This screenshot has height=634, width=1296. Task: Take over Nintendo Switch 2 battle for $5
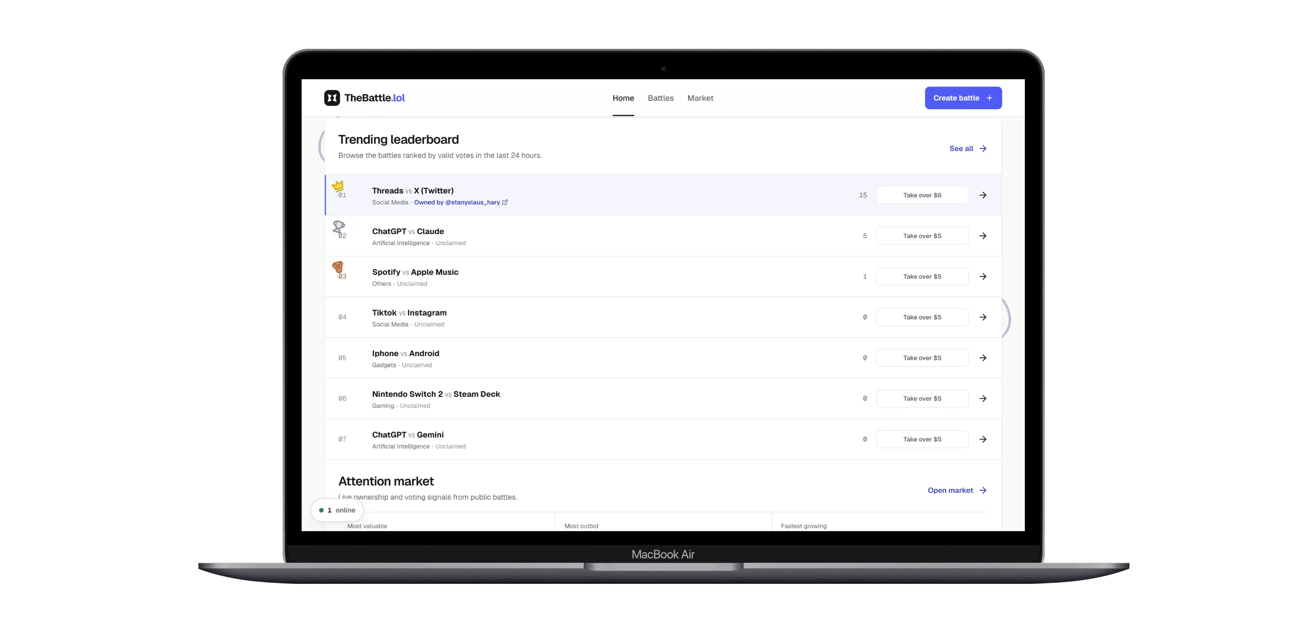pos(922,399)
